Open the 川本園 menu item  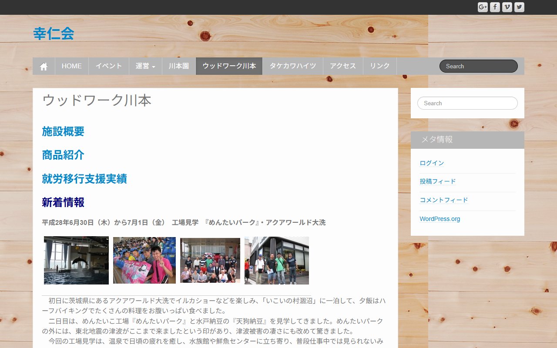pos(179,66)
